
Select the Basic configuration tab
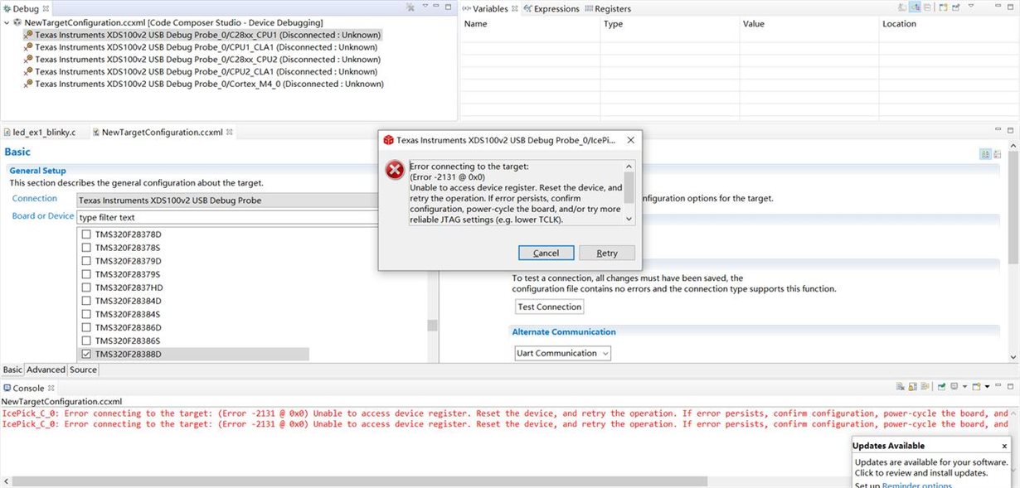(12, 370)
